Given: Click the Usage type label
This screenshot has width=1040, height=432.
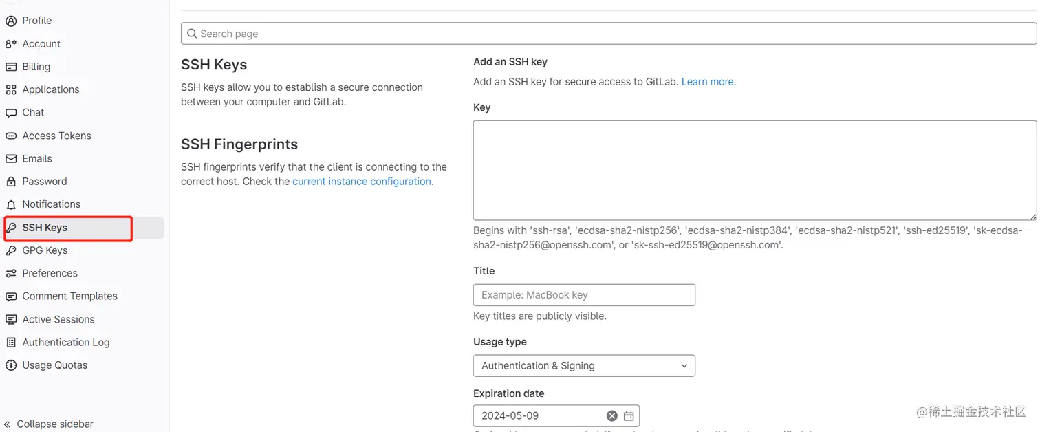Looking at the screenshot, I should tap(500, 342).
